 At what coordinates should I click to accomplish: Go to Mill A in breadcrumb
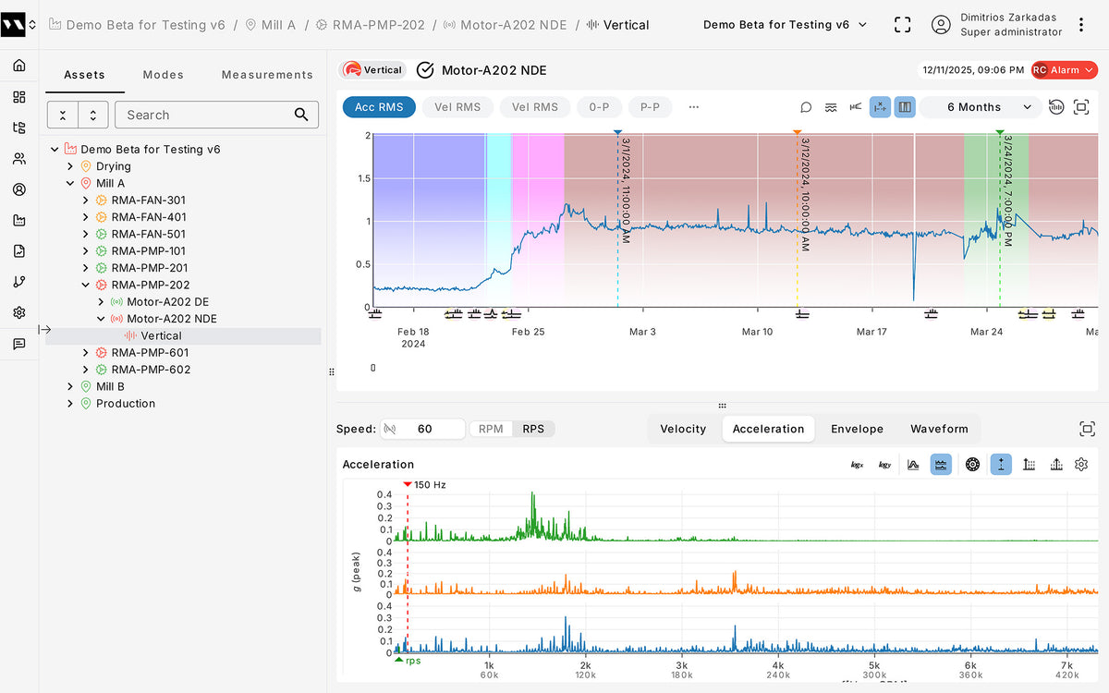[271, 25]
